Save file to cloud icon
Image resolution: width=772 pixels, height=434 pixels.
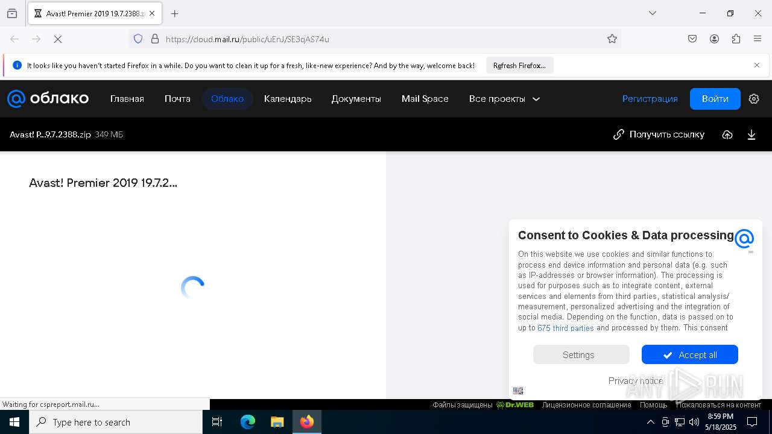727,134
